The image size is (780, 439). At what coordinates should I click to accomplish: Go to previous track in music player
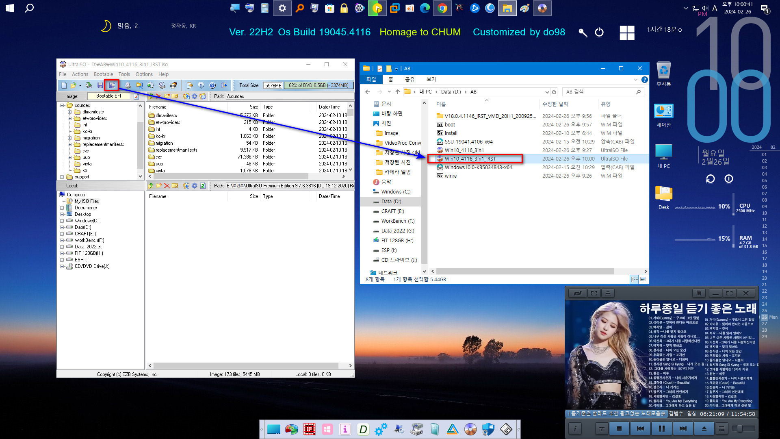click(x=640, y=428)
